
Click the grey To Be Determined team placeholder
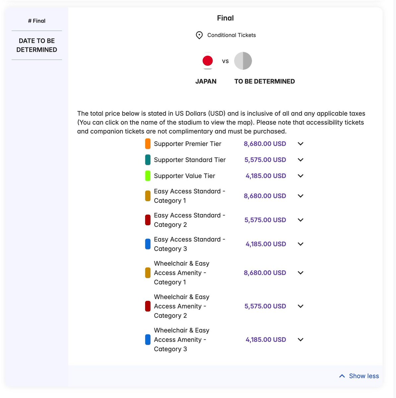[x=243, y=61]
